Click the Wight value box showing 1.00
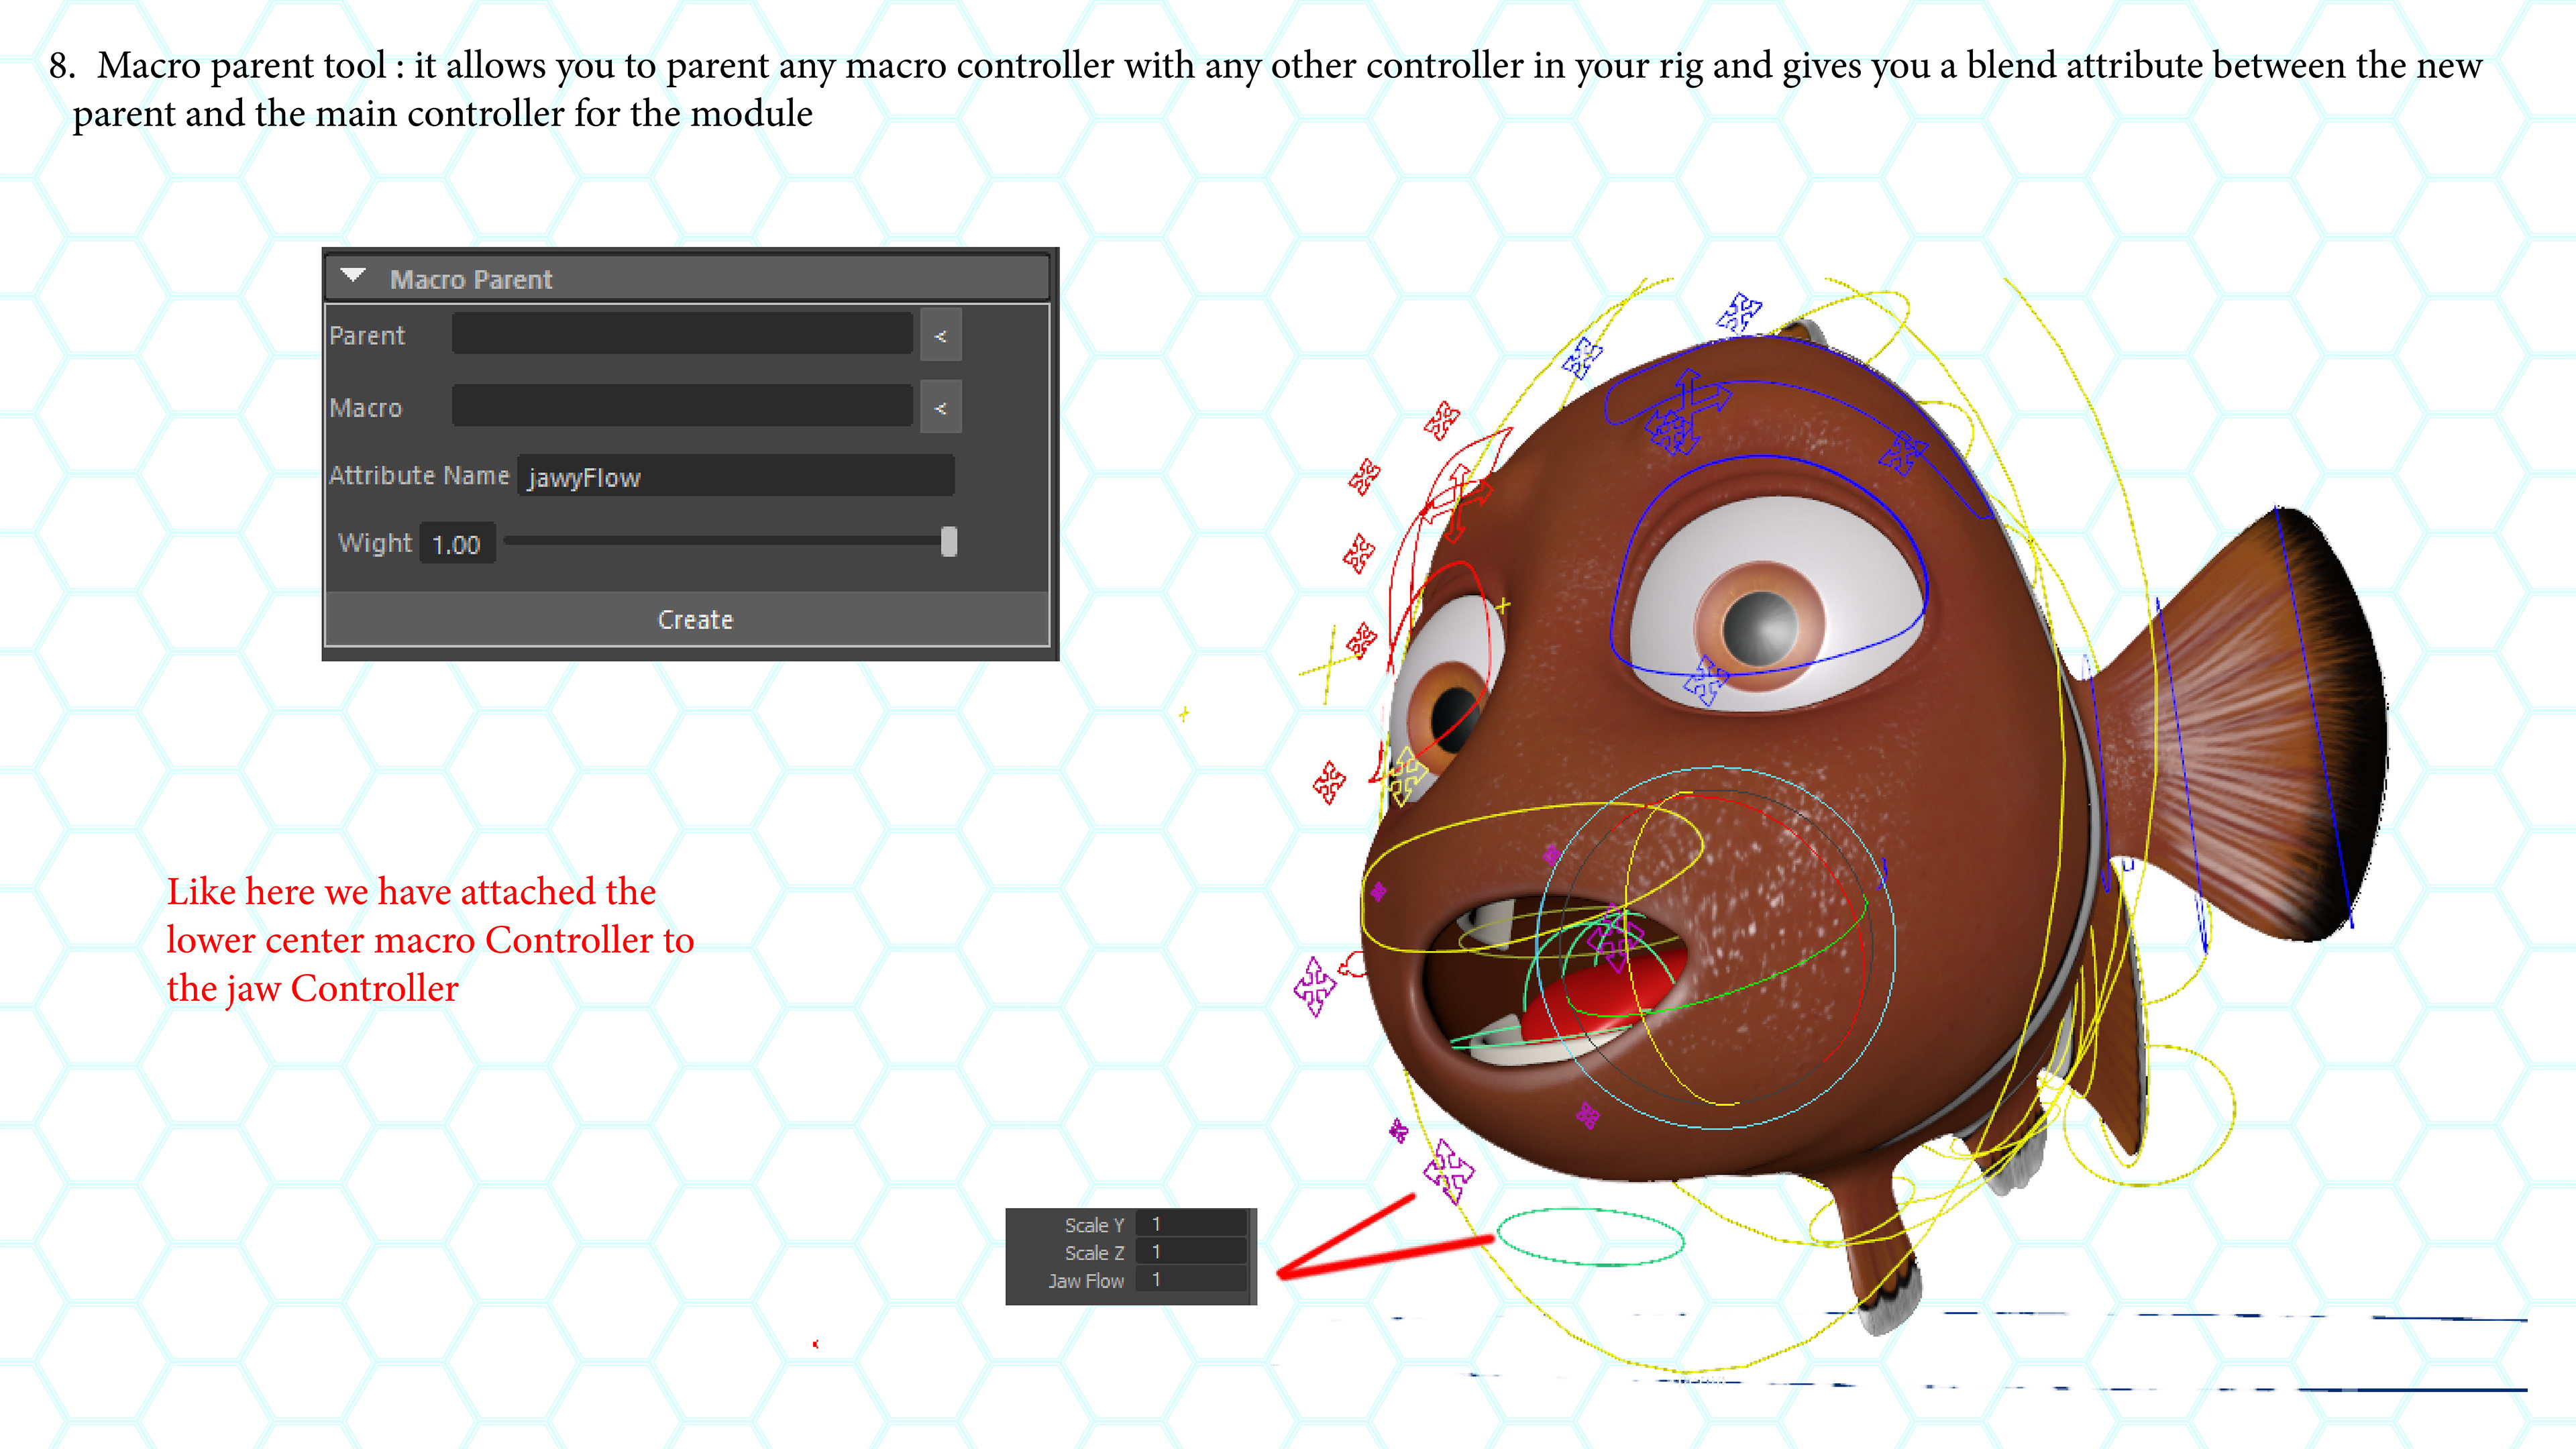The image size is (2576, 1449). (x=457, y=544)
